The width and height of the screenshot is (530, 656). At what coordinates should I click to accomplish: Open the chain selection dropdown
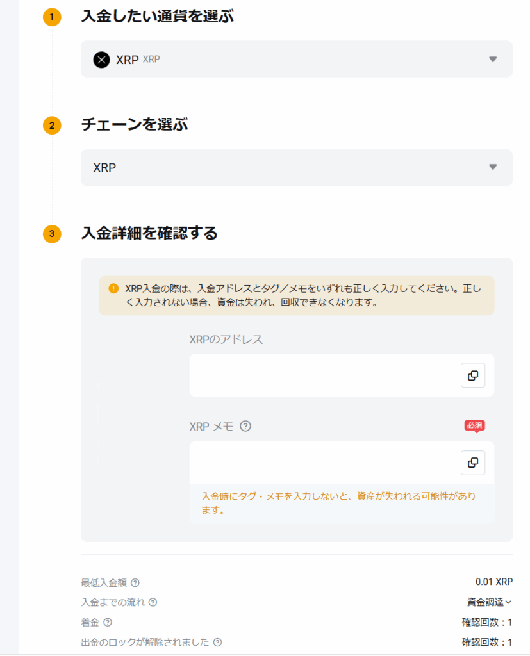coord(296,167)
